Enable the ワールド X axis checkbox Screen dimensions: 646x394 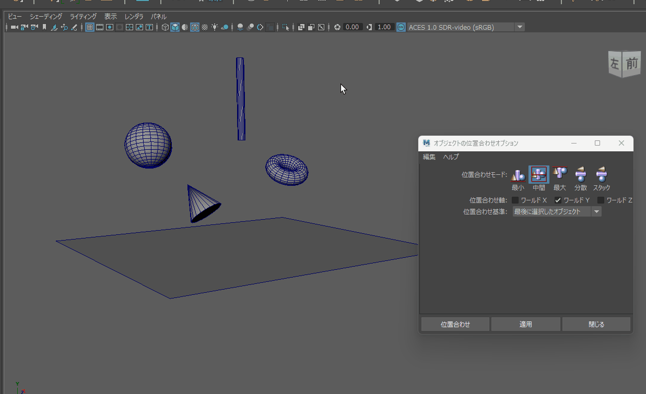[515, 200]
